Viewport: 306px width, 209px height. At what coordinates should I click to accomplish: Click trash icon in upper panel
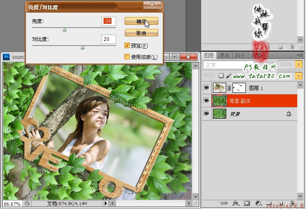292,47
